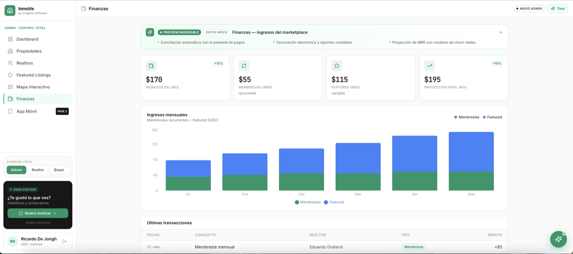
Task: Click the InmoVe home logo icon
Action: (10, 10)
